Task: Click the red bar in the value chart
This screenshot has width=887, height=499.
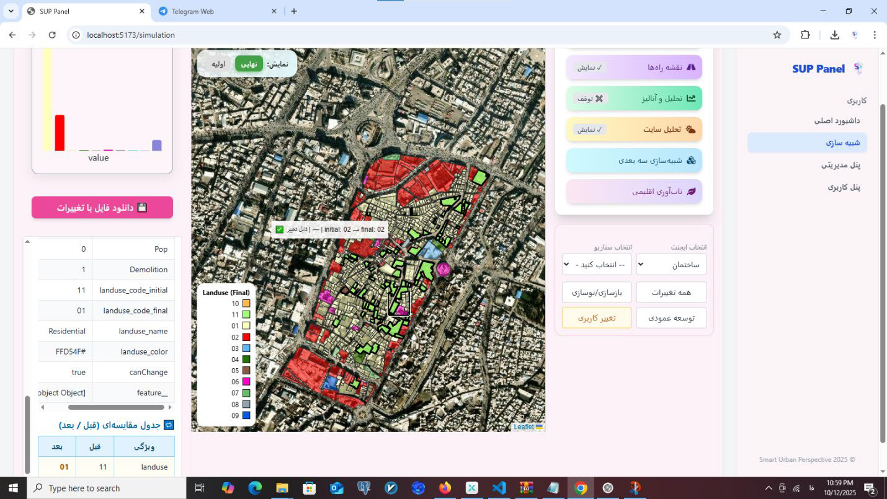Action: click(x=60, y=133)
